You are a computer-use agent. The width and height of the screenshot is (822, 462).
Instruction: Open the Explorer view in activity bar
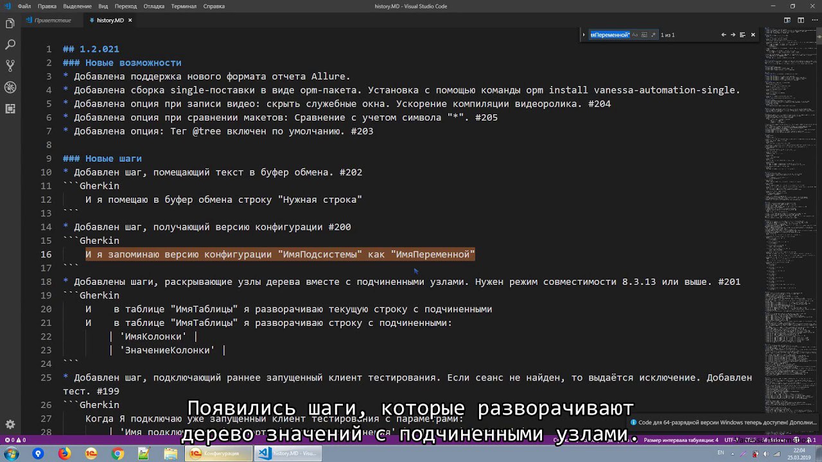coord(10,24)
